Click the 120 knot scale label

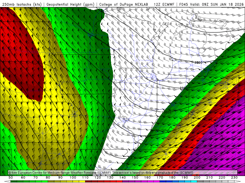tap(98, 178)
